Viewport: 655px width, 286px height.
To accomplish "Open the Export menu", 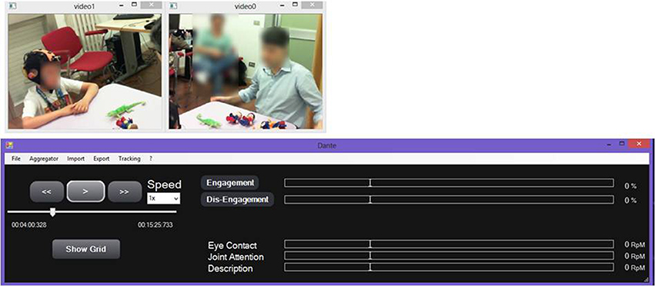I will (x=102, y=158).
